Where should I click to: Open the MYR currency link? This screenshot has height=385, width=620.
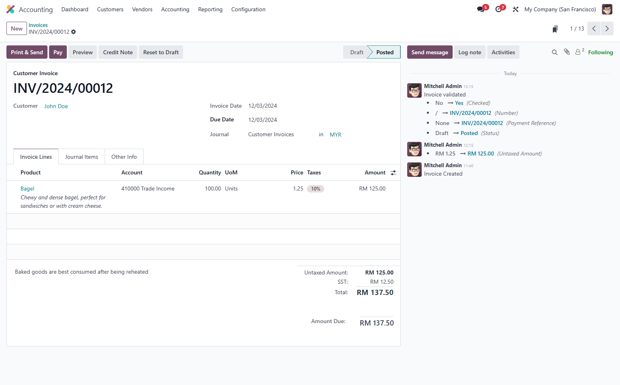[x=336, y=135]
